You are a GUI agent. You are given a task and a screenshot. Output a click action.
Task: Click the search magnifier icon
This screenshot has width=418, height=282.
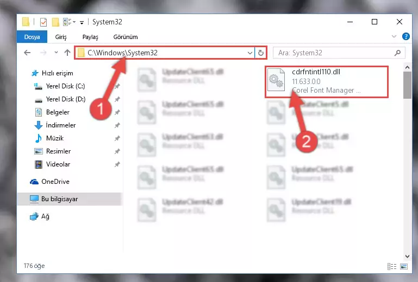[x=397, y=53]
